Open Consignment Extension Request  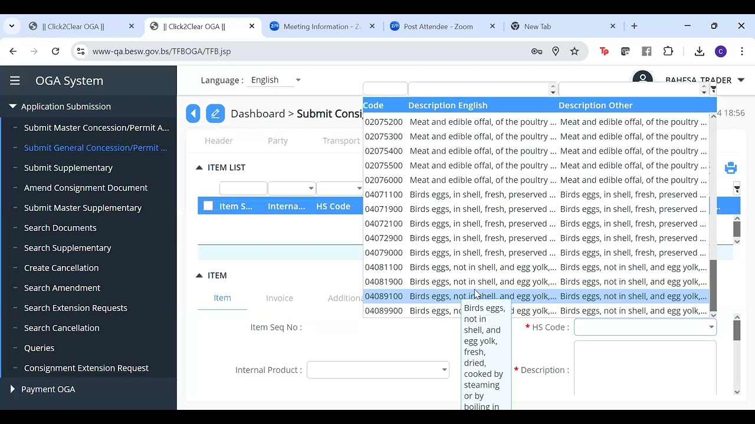pyautogui.click(x=86, y=368)
